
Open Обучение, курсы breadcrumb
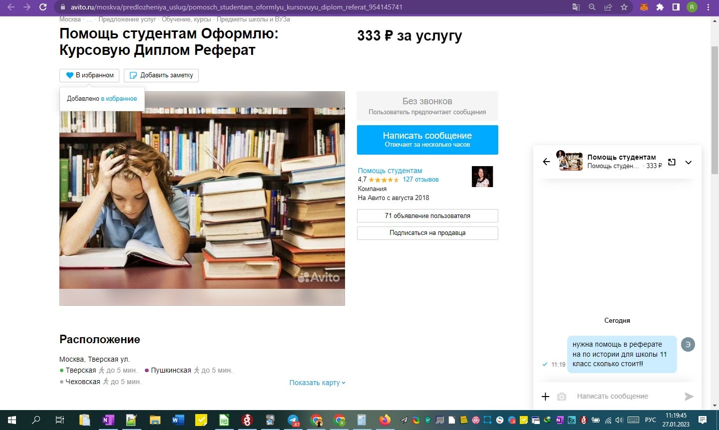[186, 19]
